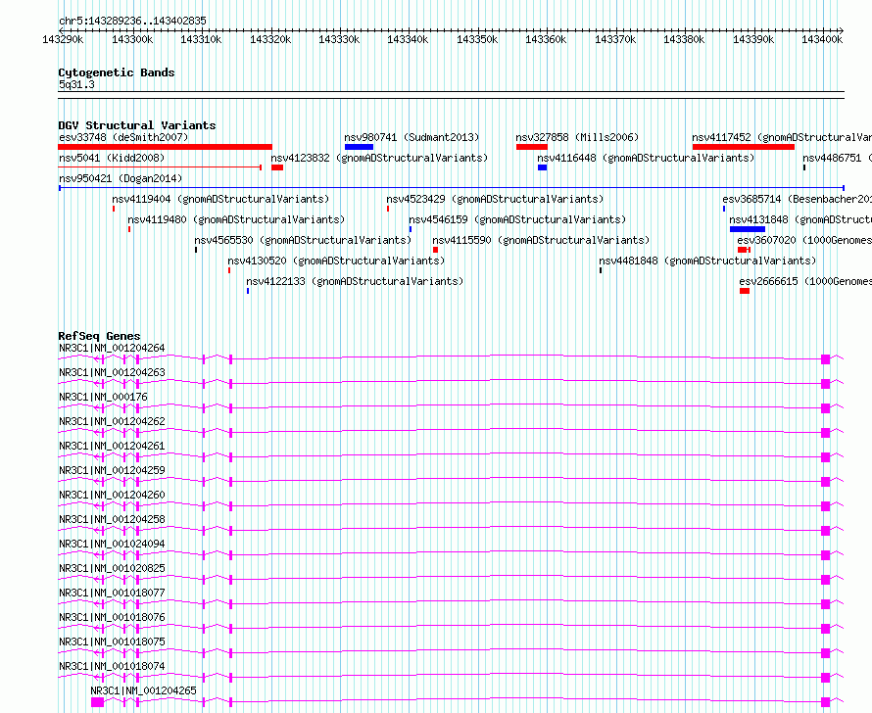Viewport: 872px width, 713px height.
Task: Select the red bar below nsv327858
Action: pyautogui.click(x=532, y=147)
